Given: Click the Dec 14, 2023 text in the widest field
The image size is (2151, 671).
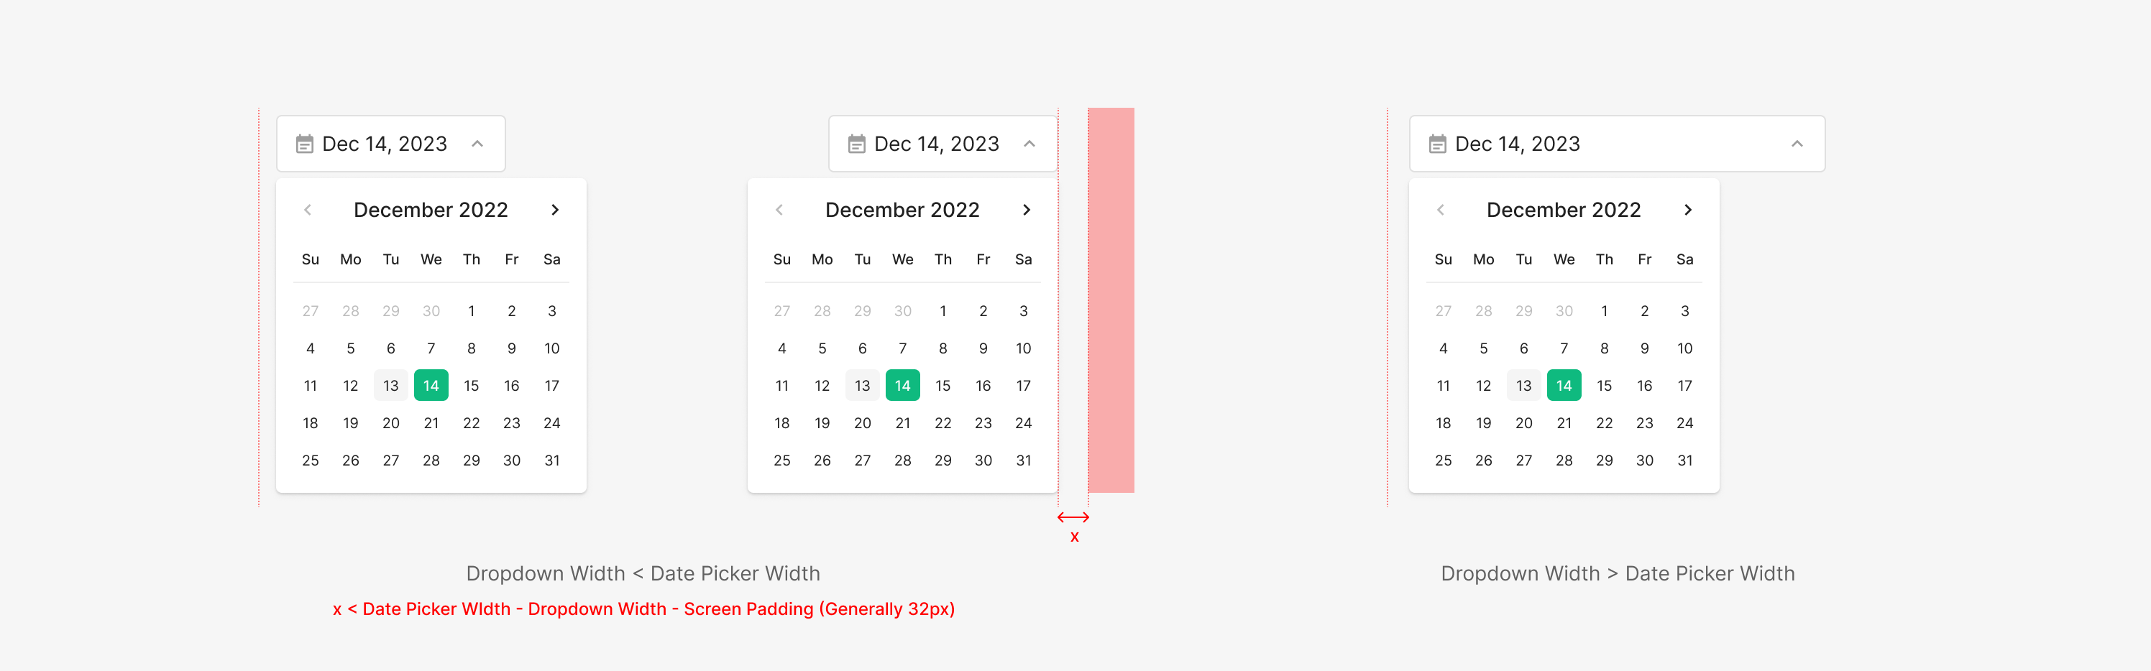Looking at the screenshot, I should point(1517,144).
